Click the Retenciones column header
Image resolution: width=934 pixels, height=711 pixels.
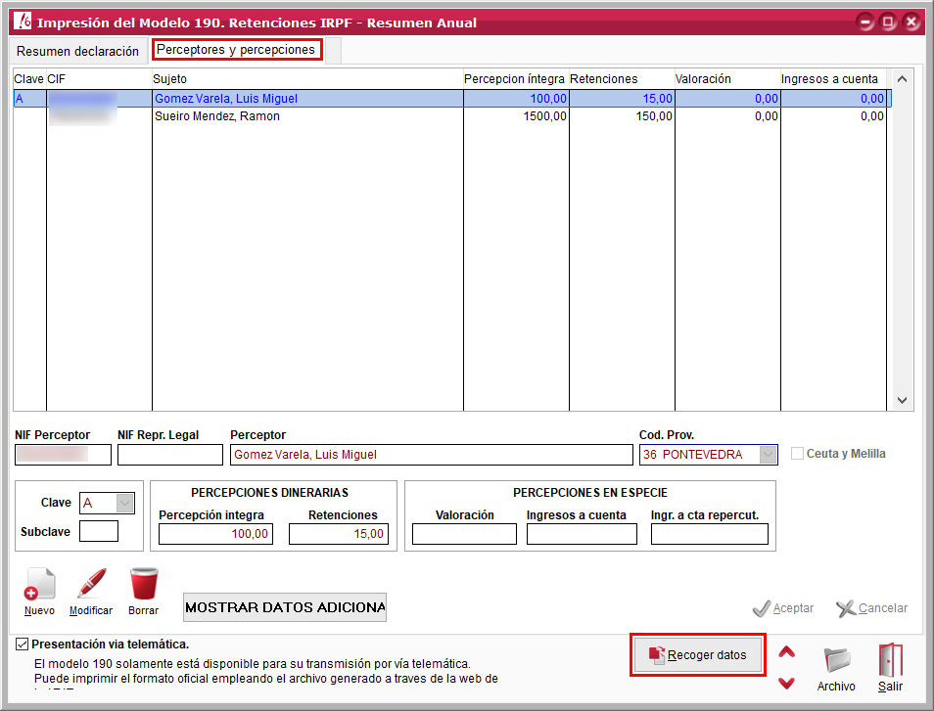pyautogui.click(x=622, y=79)
